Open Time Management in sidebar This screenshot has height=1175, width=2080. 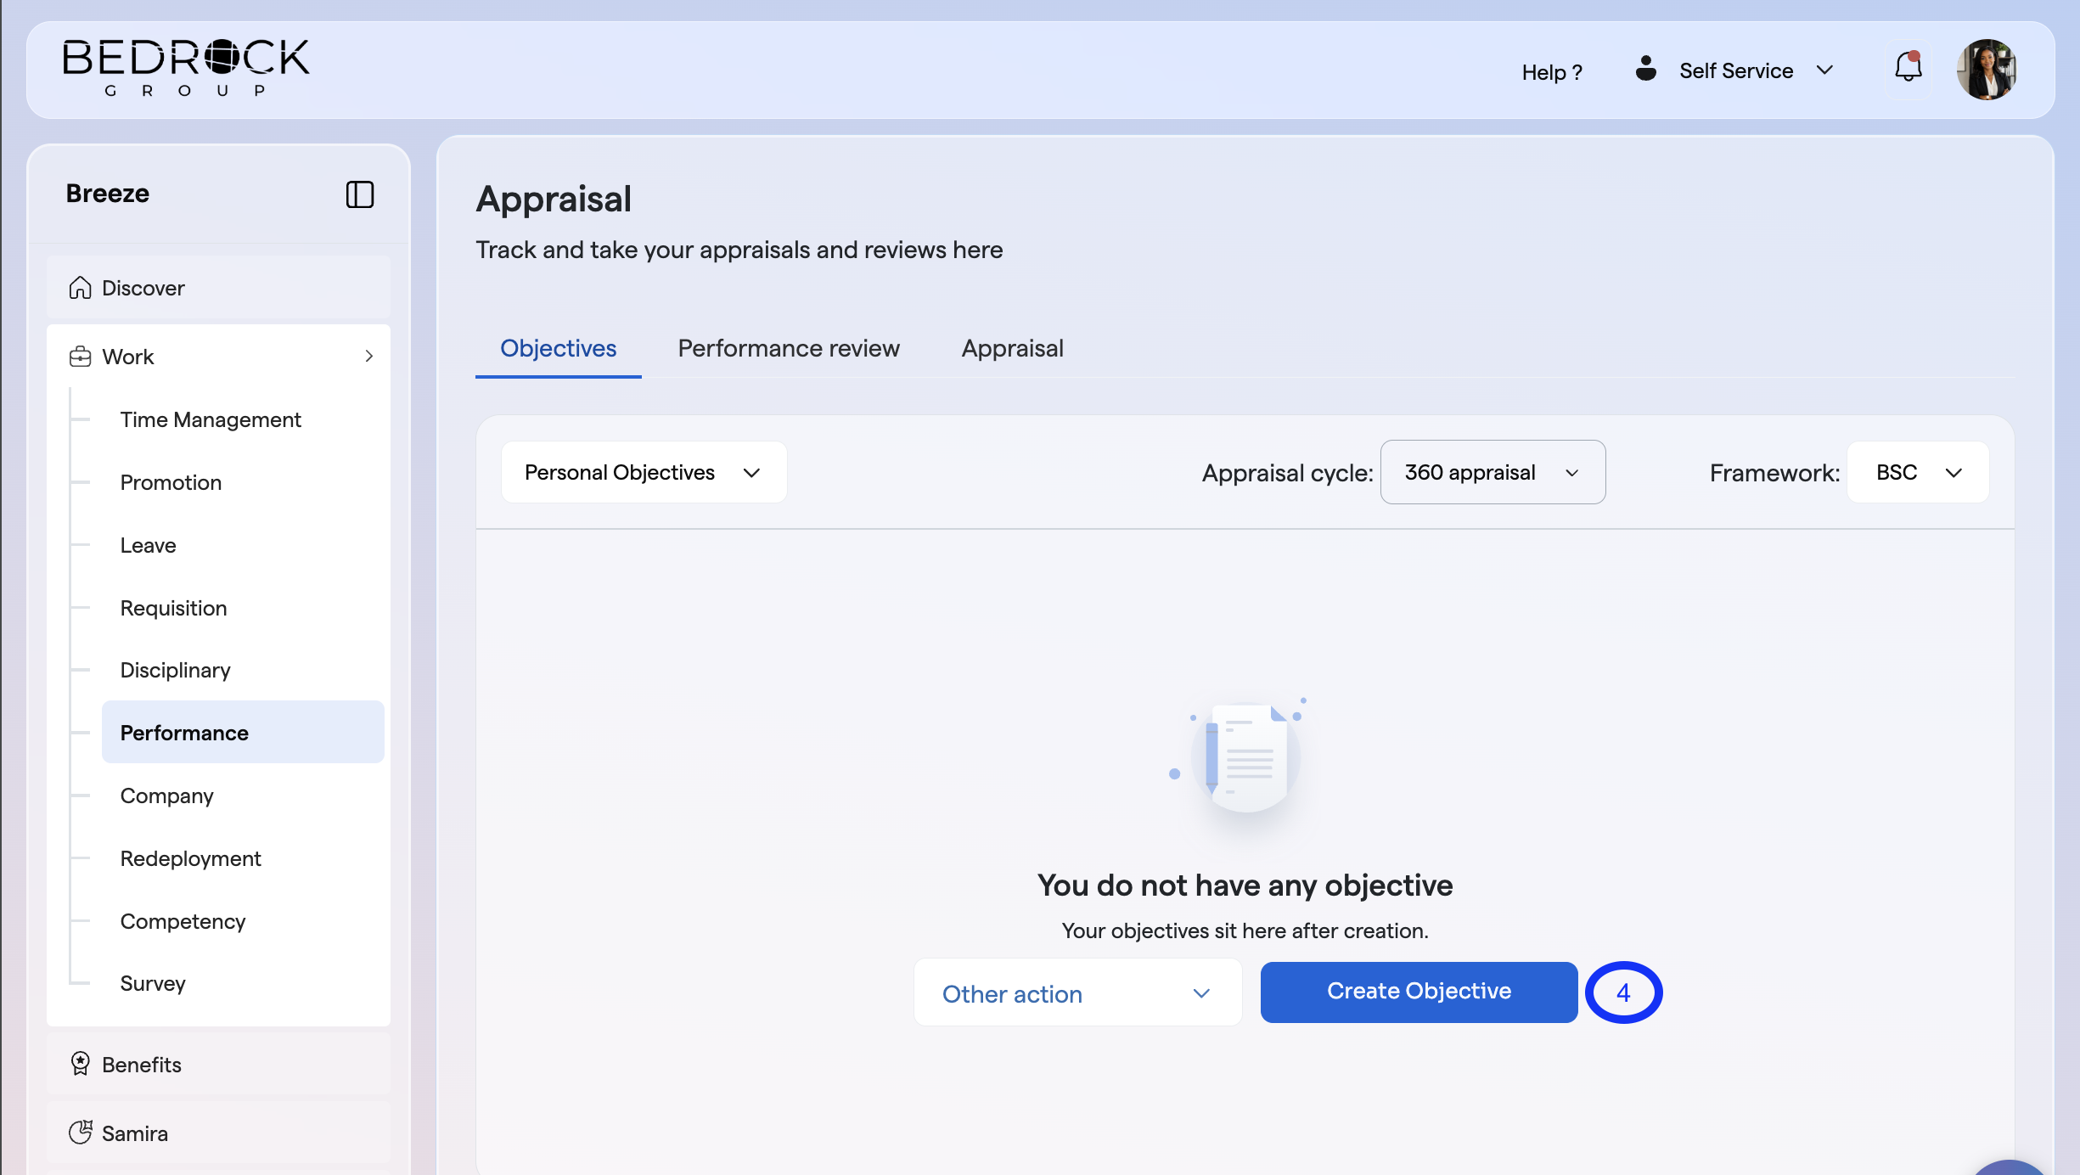pos(211,419)
